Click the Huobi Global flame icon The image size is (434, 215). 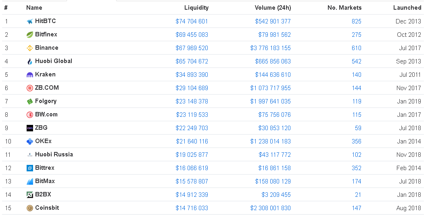[29, 61]
